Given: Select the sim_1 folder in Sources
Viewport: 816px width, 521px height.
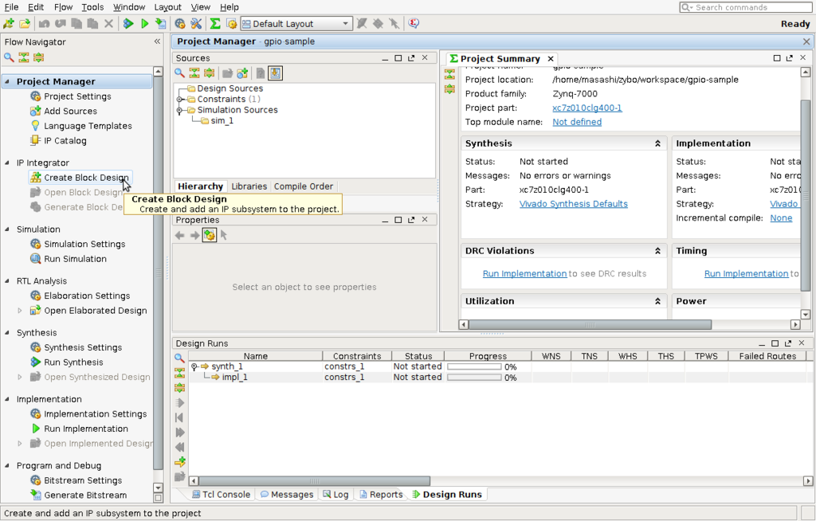Looking at the screenshot, I should click(x=217, y=121).
